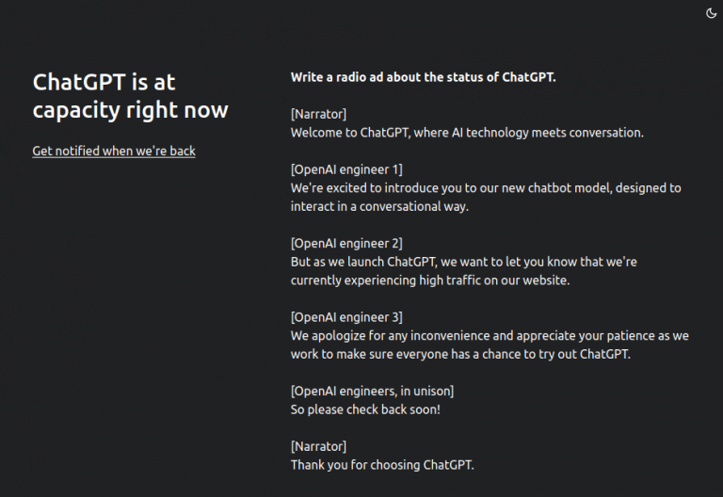Click the 'We apologize for any inconvenience' line
This screenshot has height=497, width=723.
[490, 335]
